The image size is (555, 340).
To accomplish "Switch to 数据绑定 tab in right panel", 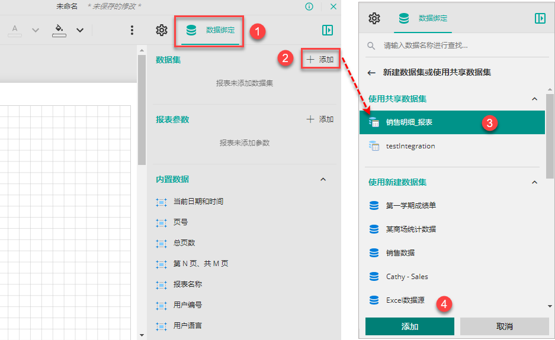I will (423, 18).
